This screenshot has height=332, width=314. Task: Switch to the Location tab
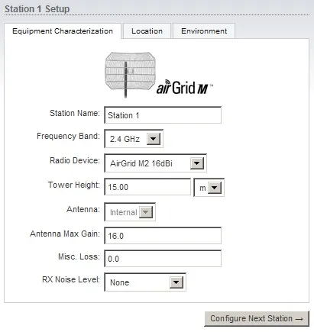(147, 31)
